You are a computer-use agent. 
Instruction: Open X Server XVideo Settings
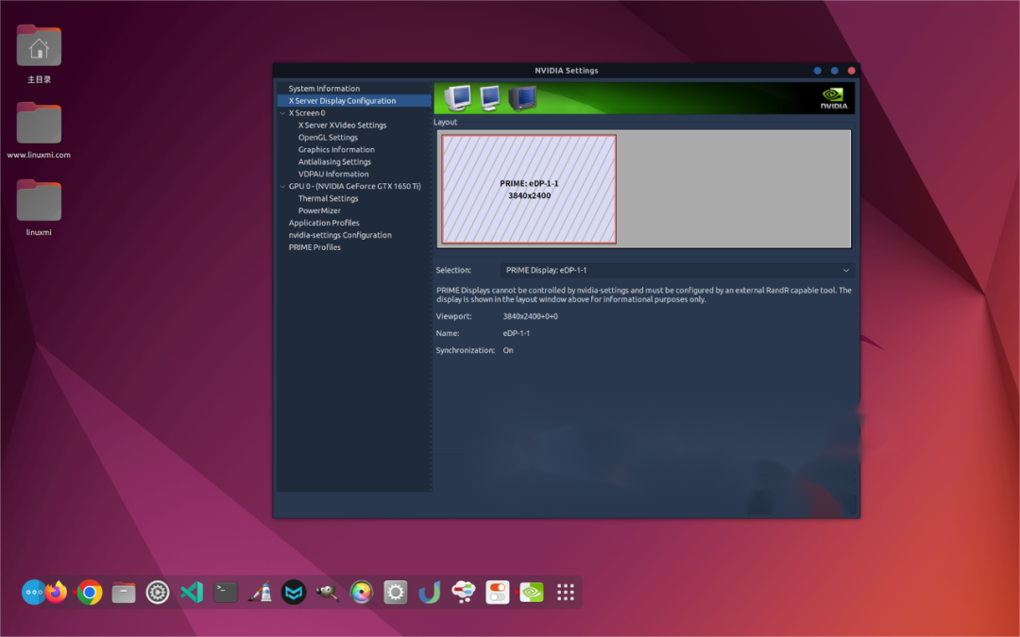click(342, 125)
